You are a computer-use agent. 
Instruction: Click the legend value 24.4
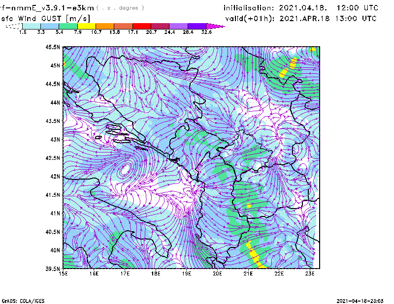click(169, 32)
